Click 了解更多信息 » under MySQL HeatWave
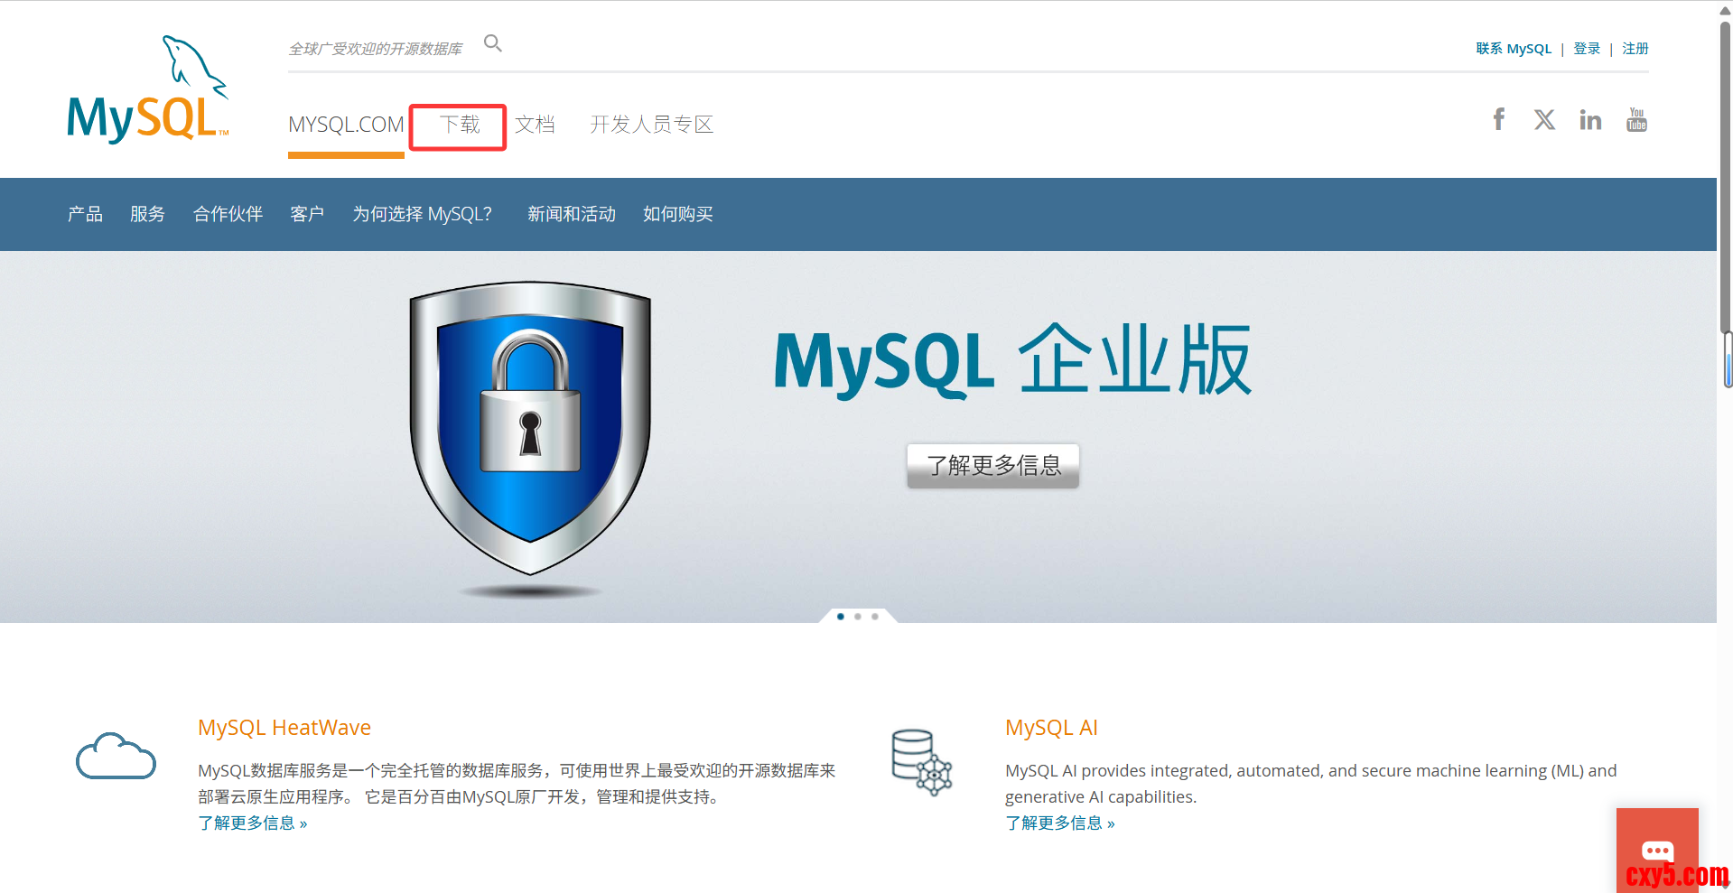The height and width of the screenshot is (893, 1733). (253, 823)
